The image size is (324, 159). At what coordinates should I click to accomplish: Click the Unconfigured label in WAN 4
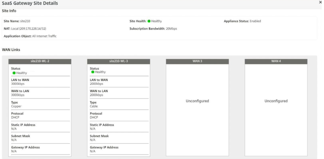[276, 101]
